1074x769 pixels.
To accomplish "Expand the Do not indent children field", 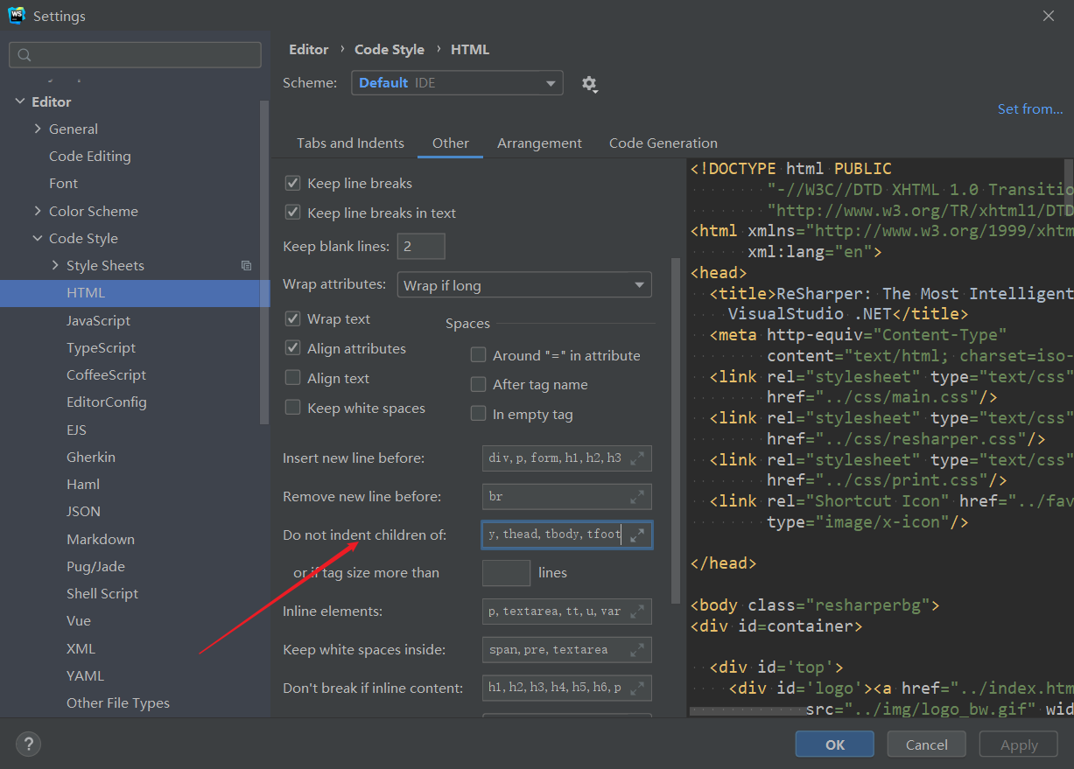I will (637, 535).
